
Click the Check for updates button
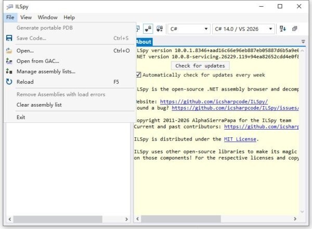tap(200, 66)
